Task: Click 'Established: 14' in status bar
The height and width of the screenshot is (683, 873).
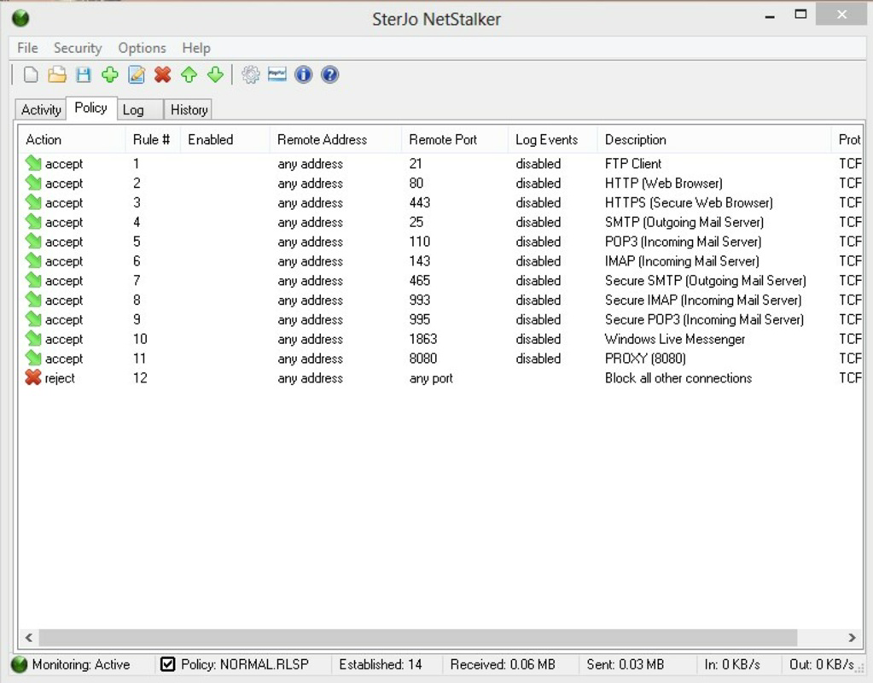Action: [381, 664]
